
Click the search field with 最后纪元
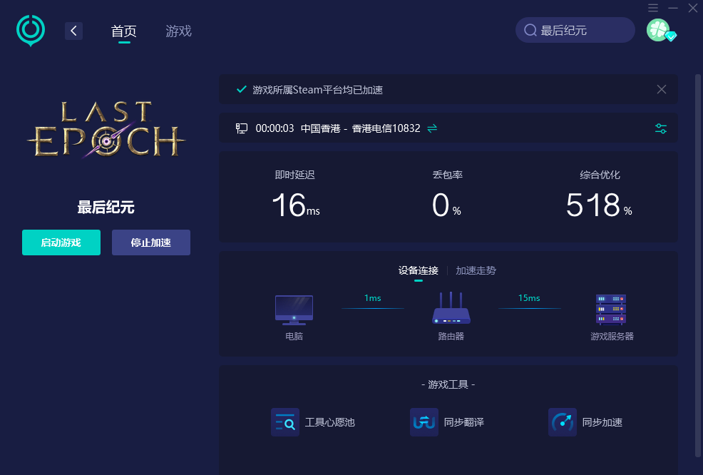[x=575, y=31]
